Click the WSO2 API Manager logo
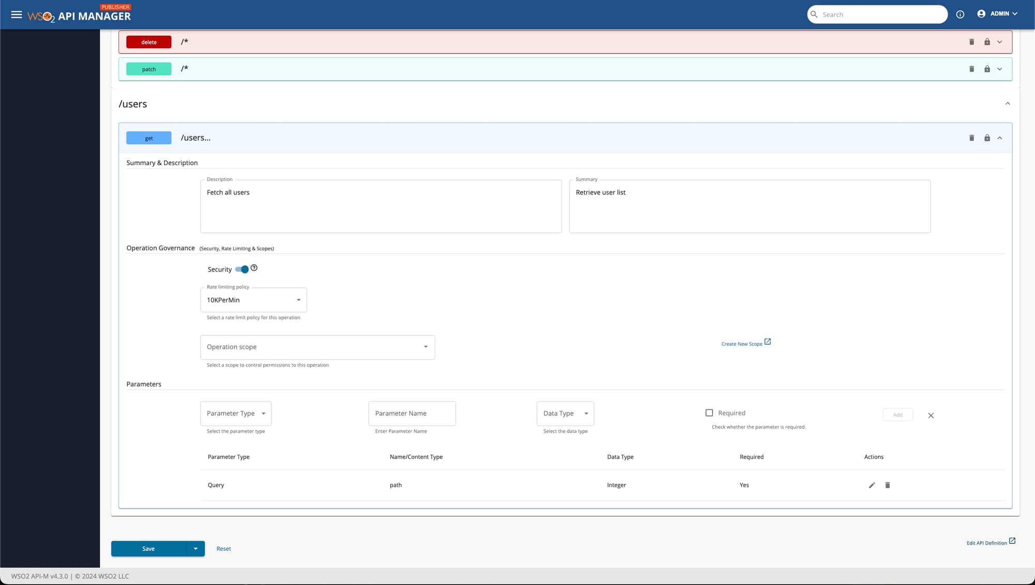The height and width of the screenshot is (585, 1035). tap(79, 14)
